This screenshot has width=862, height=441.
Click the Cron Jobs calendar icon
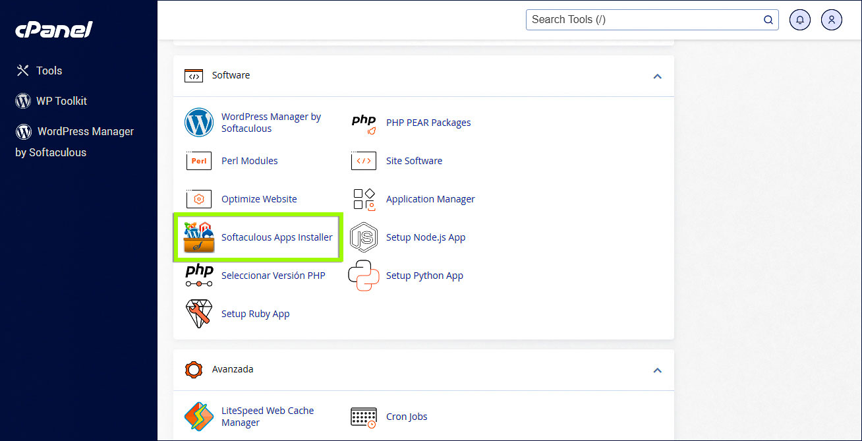coord(364,417)
